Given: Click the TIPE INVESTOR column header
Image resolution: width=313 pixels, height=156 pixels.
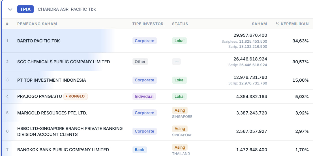Looking at the screenshot, I should tap(148, 24).
